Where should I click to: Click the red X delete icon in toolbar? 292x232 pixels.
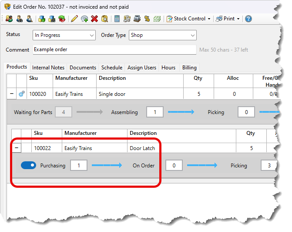tap(94, 19)
